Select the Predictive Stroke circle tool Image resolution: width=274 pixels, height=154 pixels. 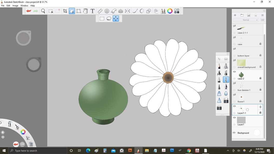142,11
